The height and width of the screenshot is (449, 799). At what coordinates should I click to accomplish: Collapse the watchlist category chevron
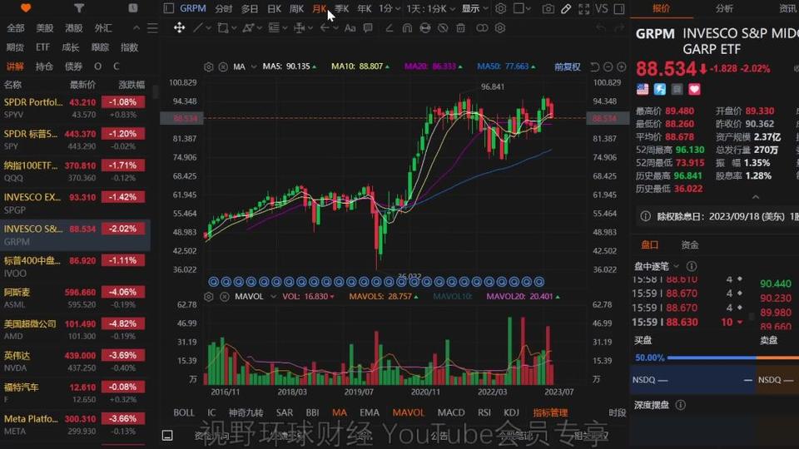pyautogui.click(x=136, y=28)
